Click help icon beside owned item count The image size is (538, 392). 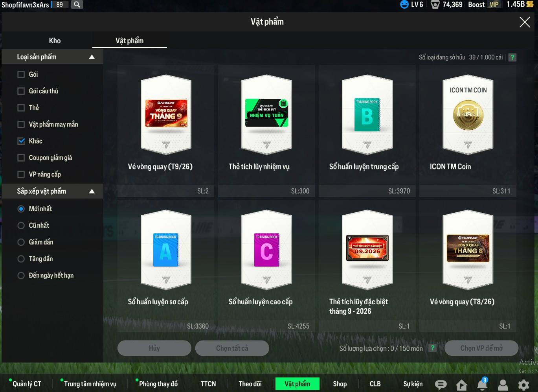[x=512, y=57]
